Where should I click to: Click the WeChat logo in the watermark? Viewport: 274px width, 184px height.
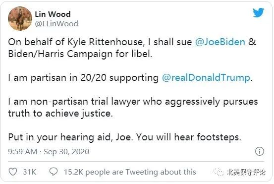tap(218, 172)
